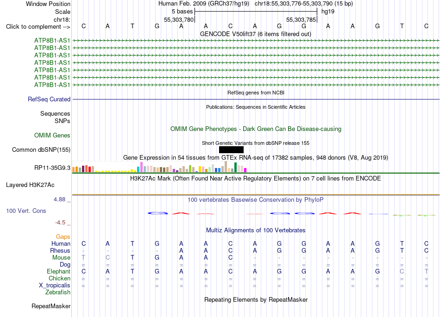Select the Chicken species label
This screenshot has width=440, height=317.
point(59,278)
